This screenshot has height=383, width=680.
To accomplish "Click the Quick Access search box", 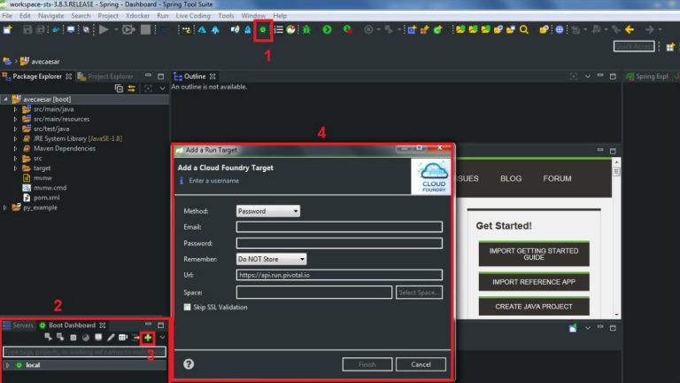I will (x=634, y=46).
